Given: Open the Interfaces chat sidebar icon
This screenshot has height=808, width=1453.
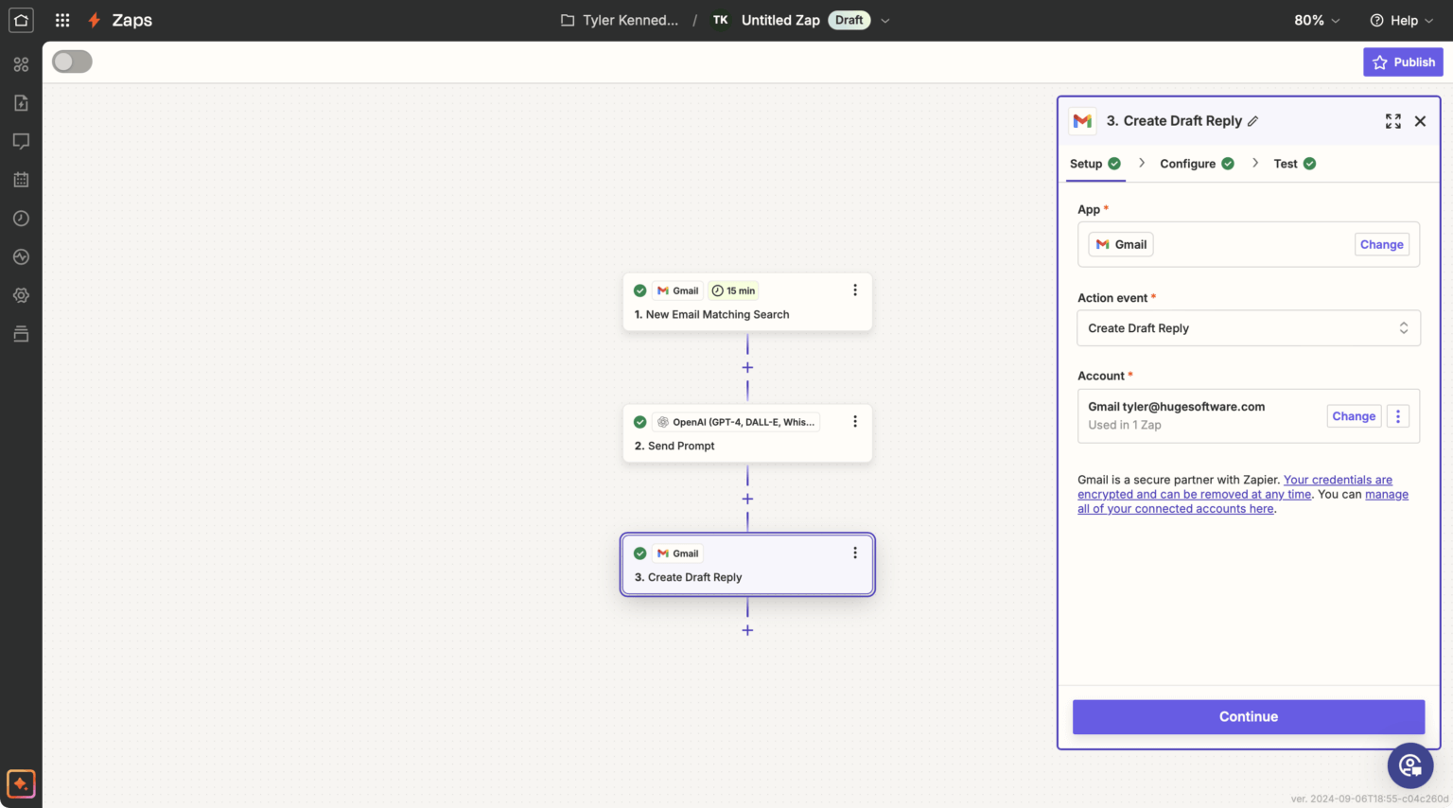Looking at the screenshot, I should tap(21, 140).
